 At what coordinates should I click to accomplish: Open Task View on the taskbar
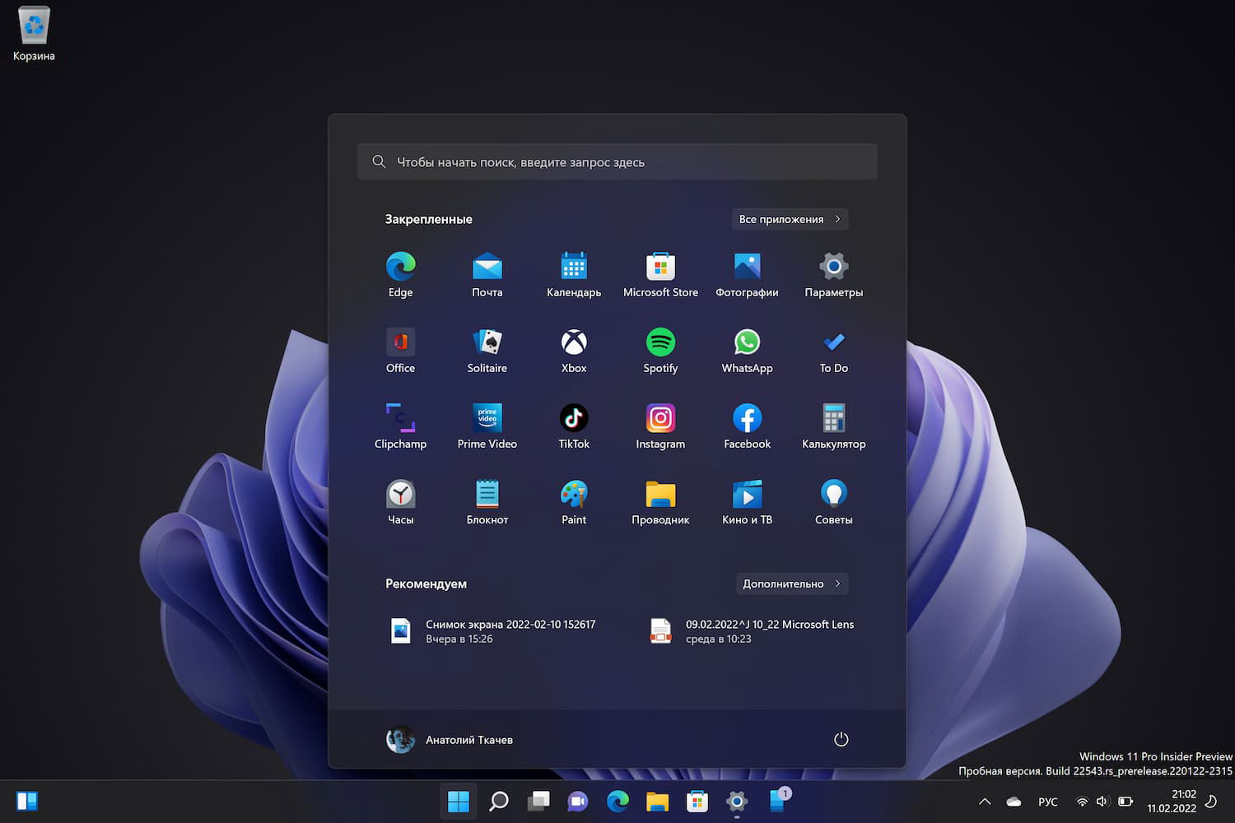(x=538, y=801)
